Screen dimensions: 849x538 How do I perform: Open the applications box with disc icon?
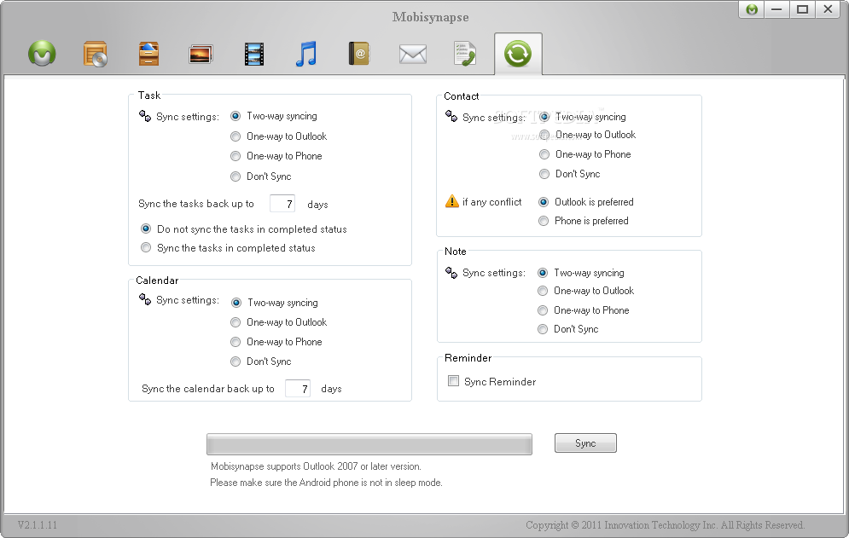[x=96, y=54]
